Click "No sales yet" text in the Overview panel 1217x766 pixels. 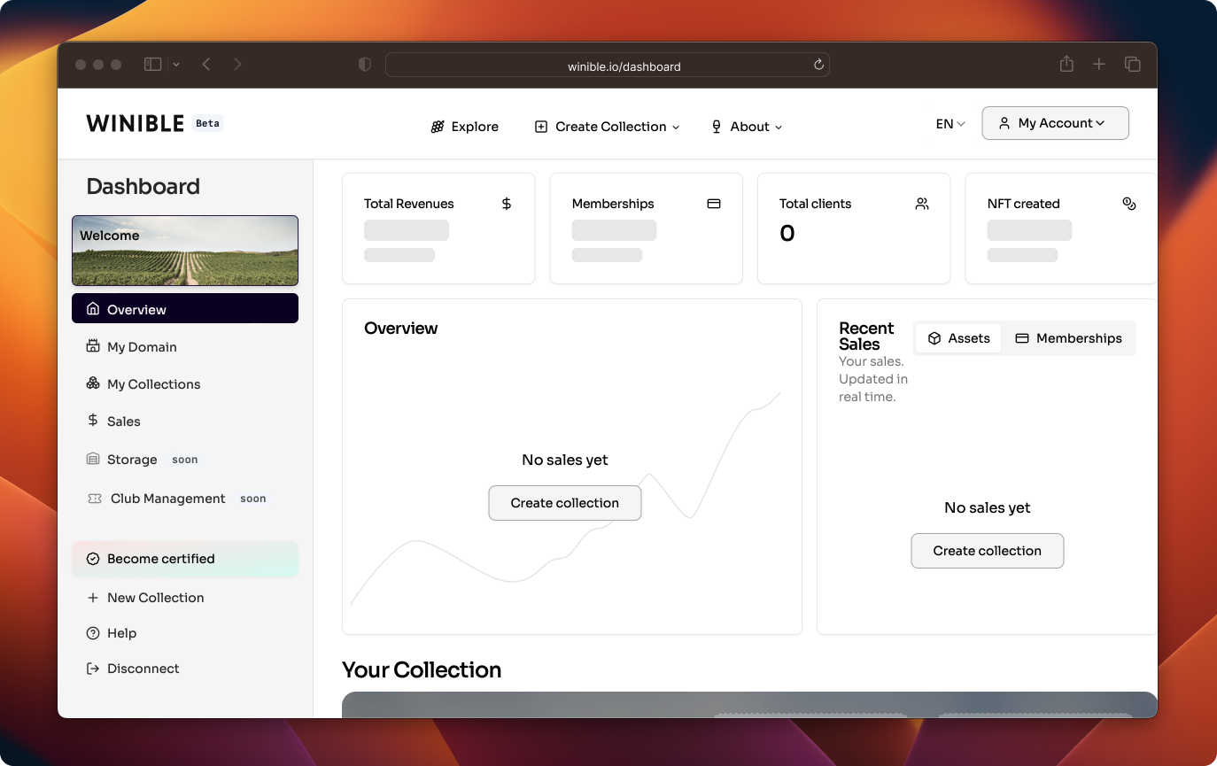(x=565, y=460)
